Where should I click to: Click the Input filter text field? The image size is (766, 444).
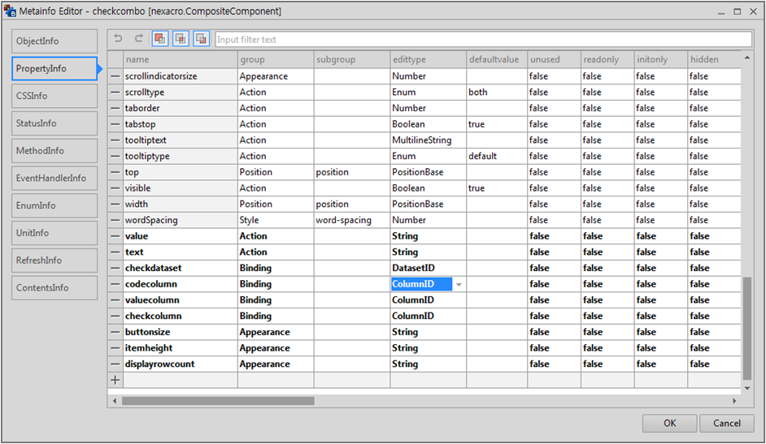click(x=483, y=40)
